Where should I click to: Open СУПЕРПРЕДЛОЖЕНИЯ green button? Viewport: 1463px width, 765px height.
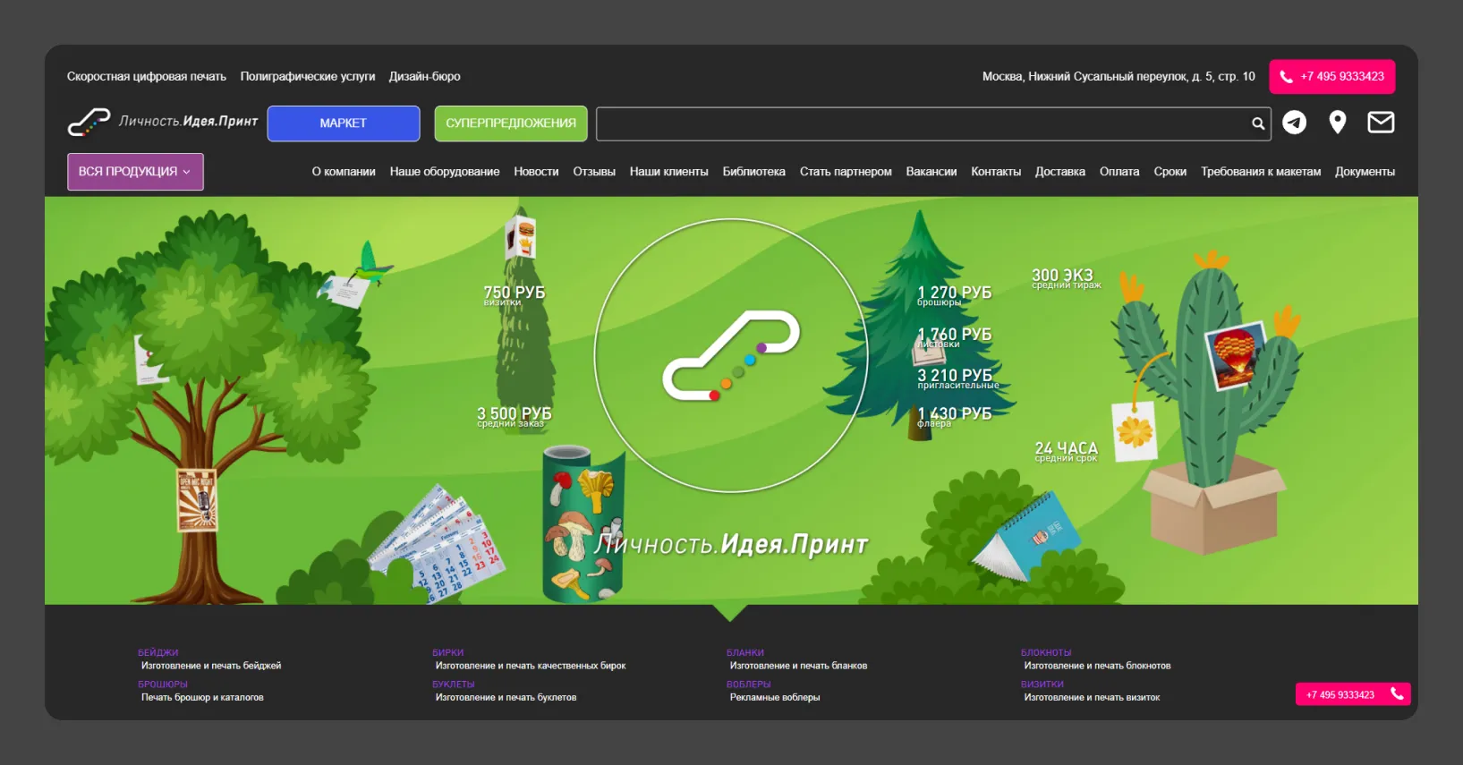click(511, 123)
